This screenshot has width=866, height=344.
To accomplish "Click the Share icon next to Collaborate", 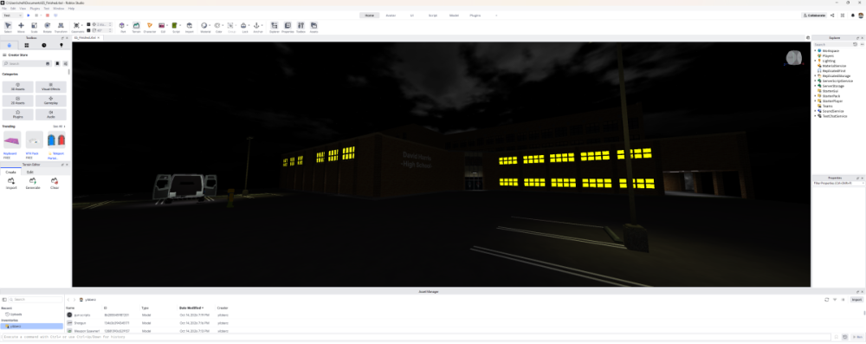I will 832,16.
